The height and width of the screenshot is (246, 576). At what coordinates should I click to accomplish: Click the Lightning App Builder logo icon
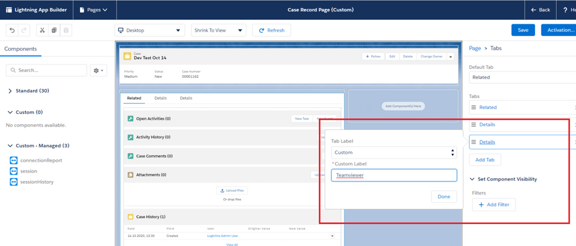click(x=9, y=10)
